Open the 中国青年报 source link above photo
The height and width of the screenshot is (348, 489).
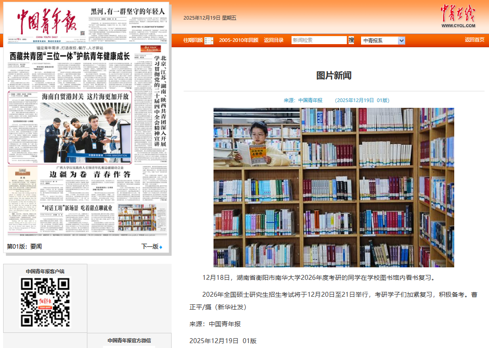pyautogui.click(x=310, y=100)
